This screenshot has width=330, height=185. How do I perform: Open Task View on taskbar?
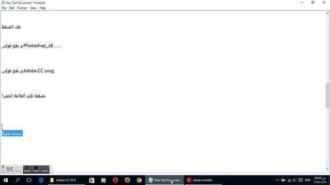(29, 180)
